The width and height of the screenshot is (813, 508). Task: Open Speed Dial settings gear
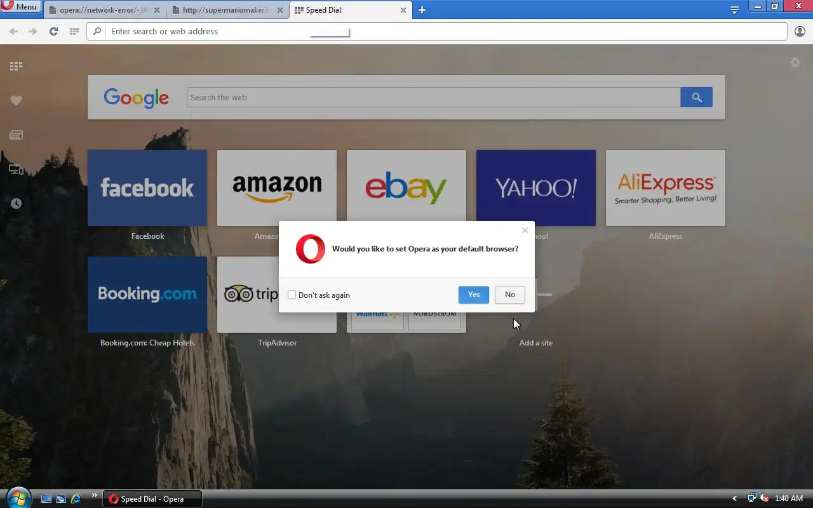click(795, 62)
